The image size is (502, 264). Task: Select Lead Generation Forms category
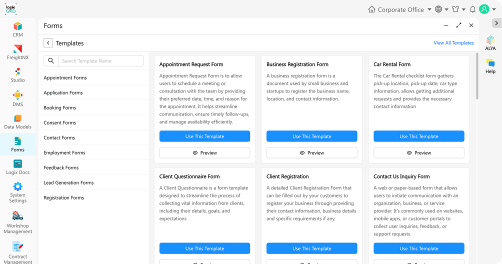click(x=68, y=183)
